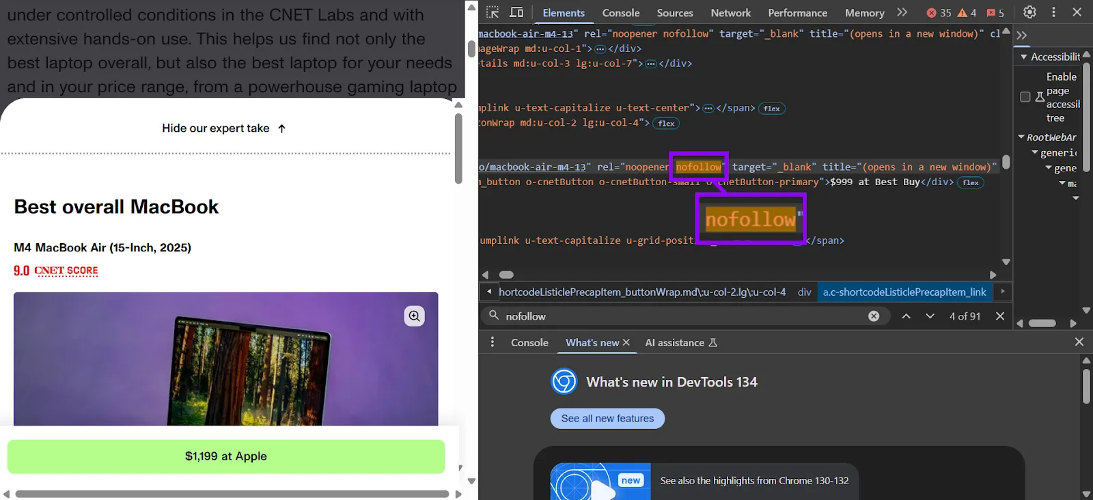Viewport: 1093px width, 500px height.
Task: Click the flex badge beside the closing span tag
Action: (x=772, y=109)
